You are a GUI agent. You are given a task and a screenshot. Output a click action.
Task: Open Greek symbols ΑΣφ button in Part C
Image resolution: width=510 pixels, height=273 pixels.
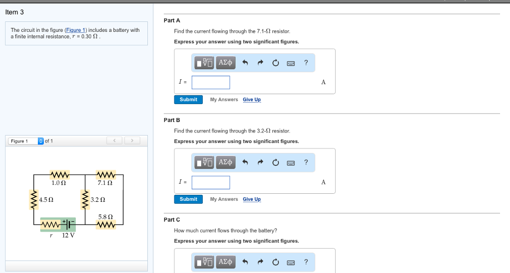click(x=226, y=262)
